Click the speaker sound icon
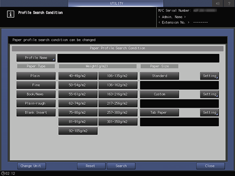 218,3
